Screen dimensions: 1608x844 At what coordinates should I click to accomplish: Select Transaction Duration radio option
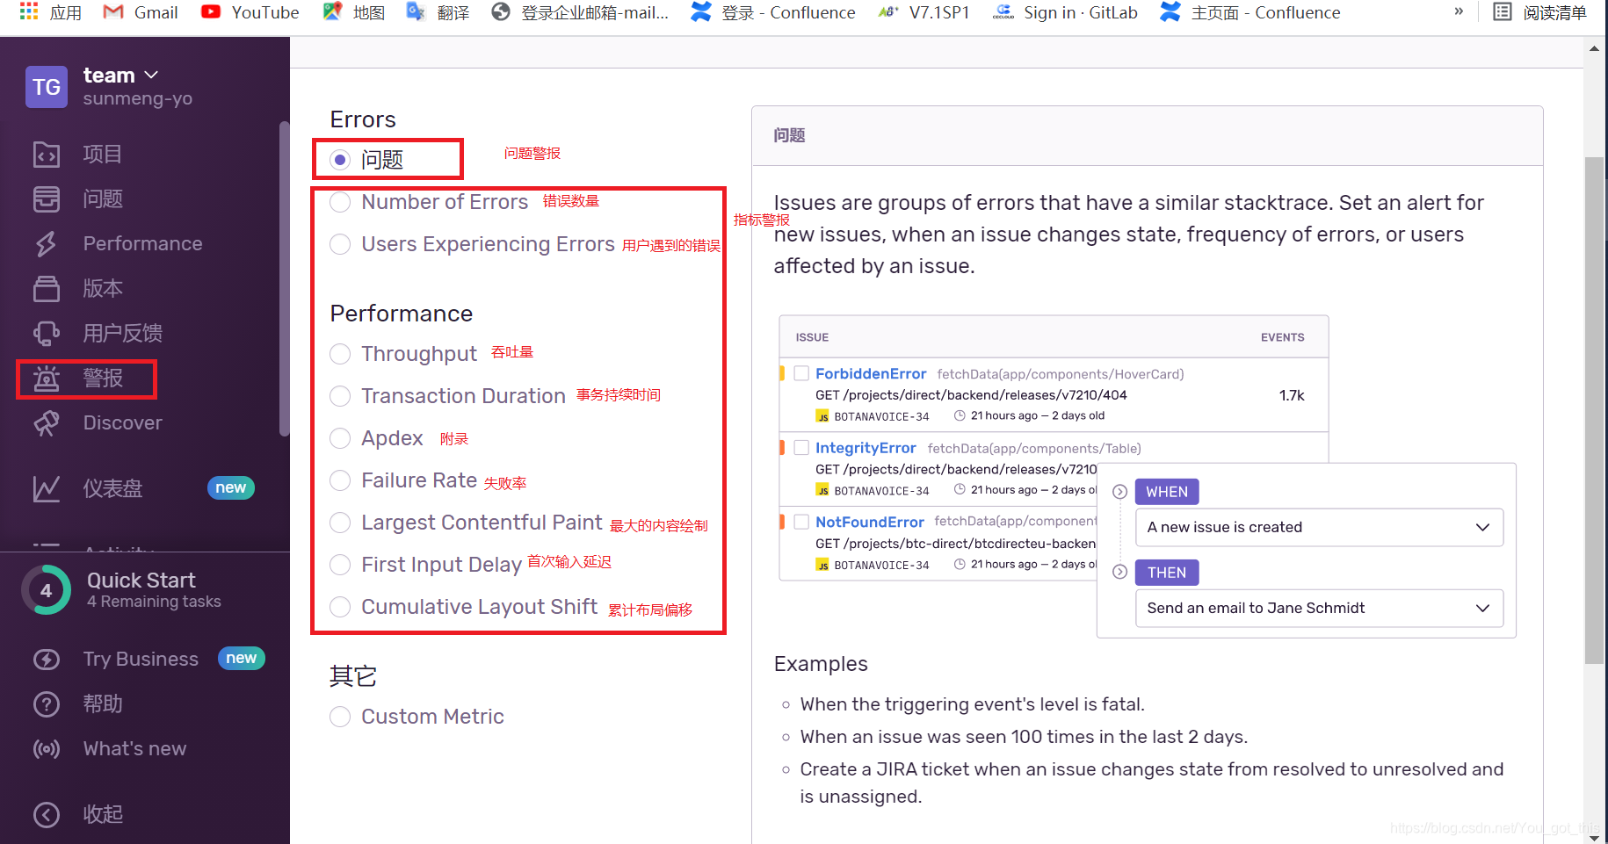click(x=340, y=396)
